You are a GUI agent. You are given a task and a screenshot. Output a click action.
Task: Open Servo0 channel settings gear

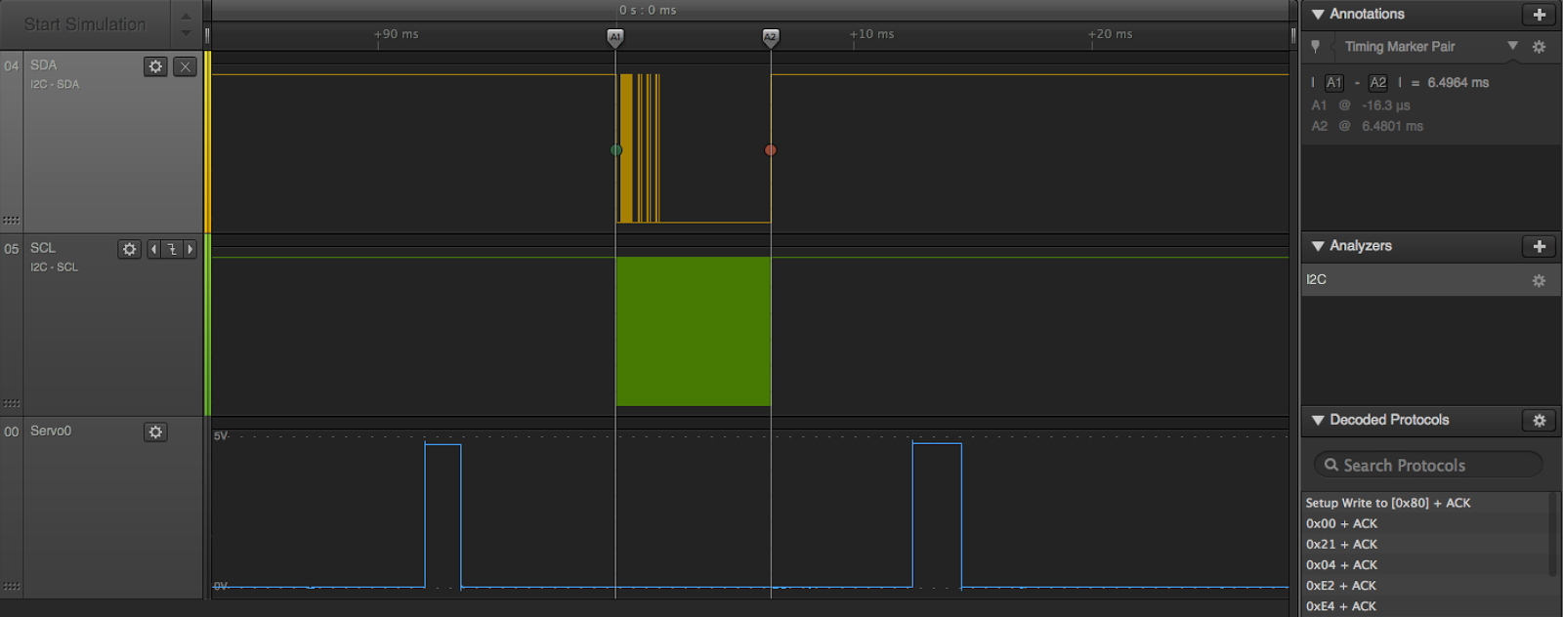(155, 432)
